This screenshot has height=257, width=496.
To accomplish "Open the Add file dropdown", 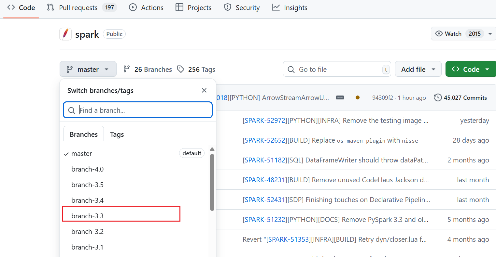I will (x=418, y=69).
